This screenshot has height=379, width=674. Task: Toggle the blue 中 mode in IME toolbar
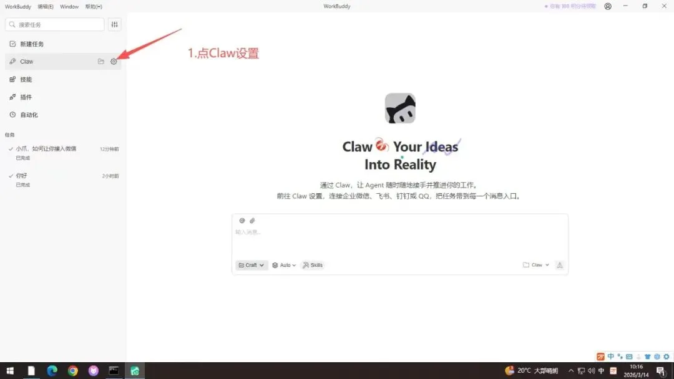coord(611,357)
